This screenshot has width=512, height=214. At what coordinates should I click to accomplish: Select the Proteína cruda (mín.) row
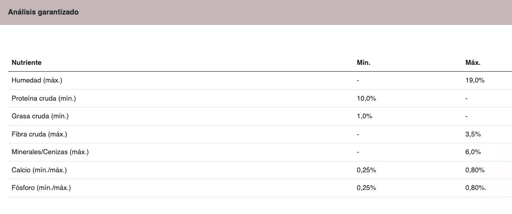[260, 98]
